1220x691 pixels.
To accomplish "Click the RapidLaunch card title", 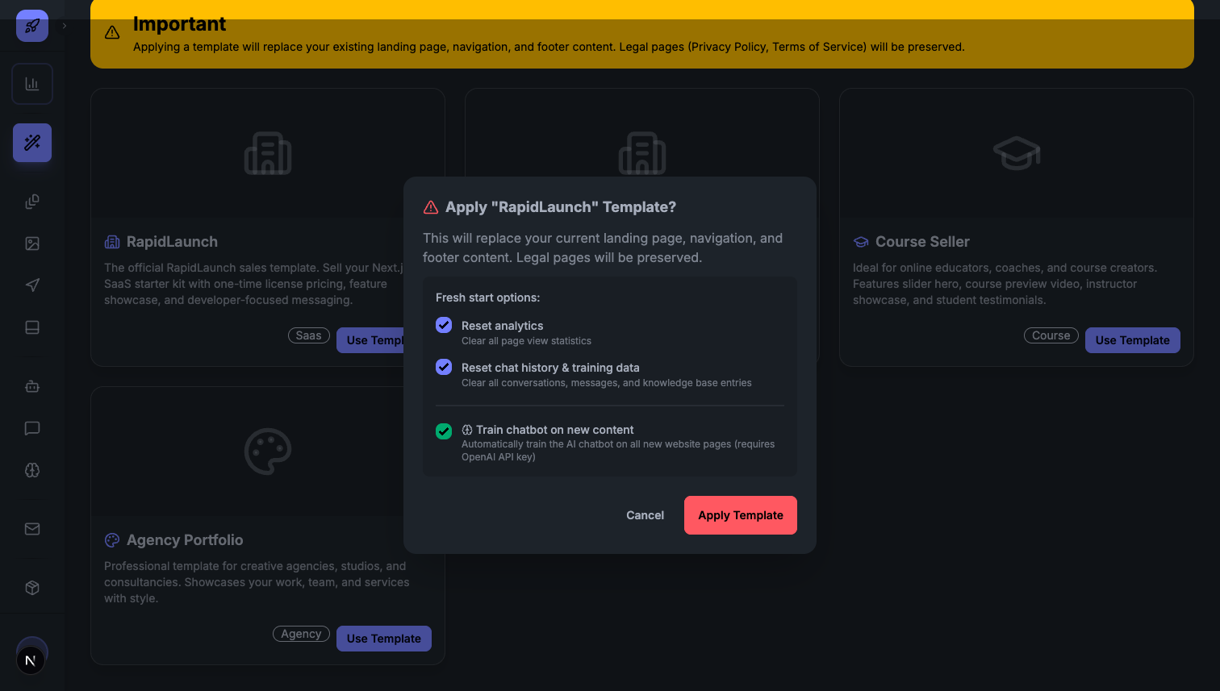I will [x=172, y=242].
